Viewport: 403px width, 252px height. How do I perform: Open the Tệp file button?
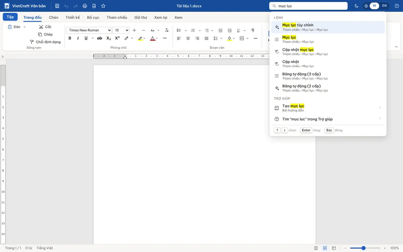tap(10, 17)
